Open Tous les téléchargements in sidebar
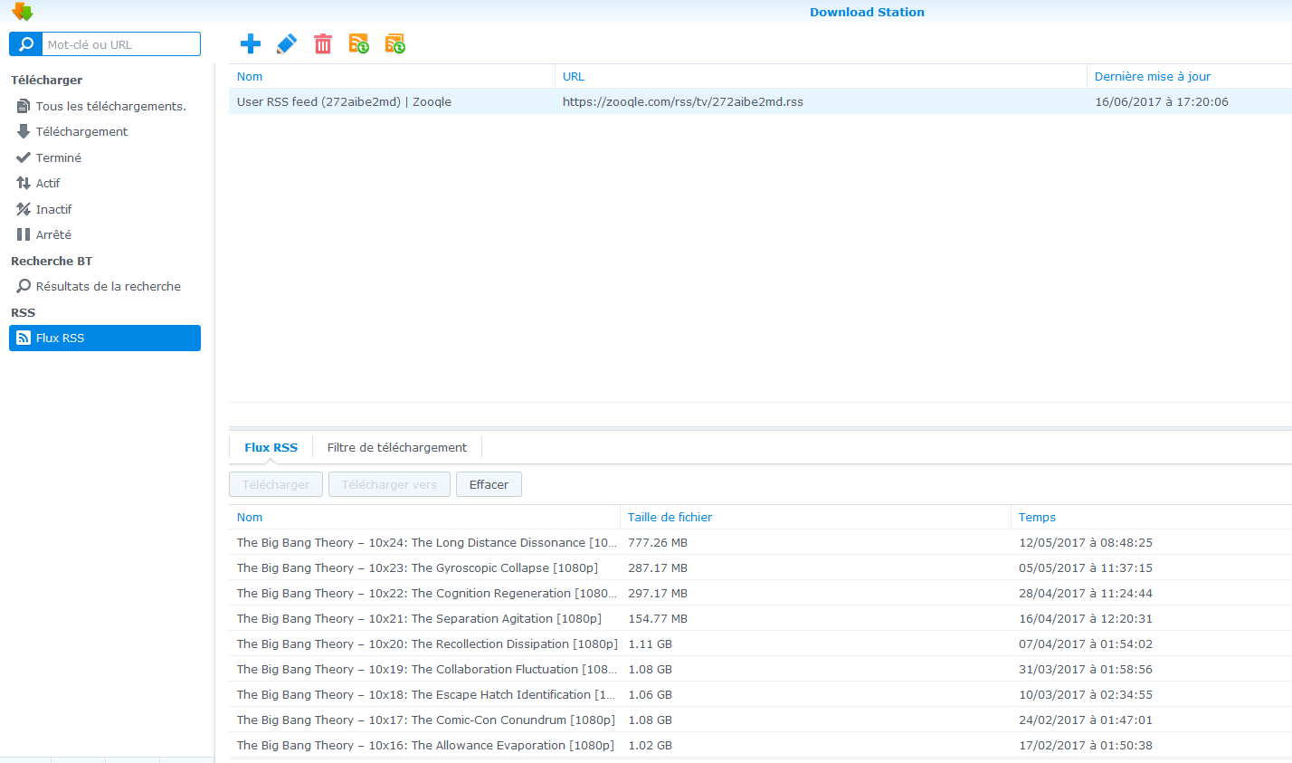 tap(110, 106)
